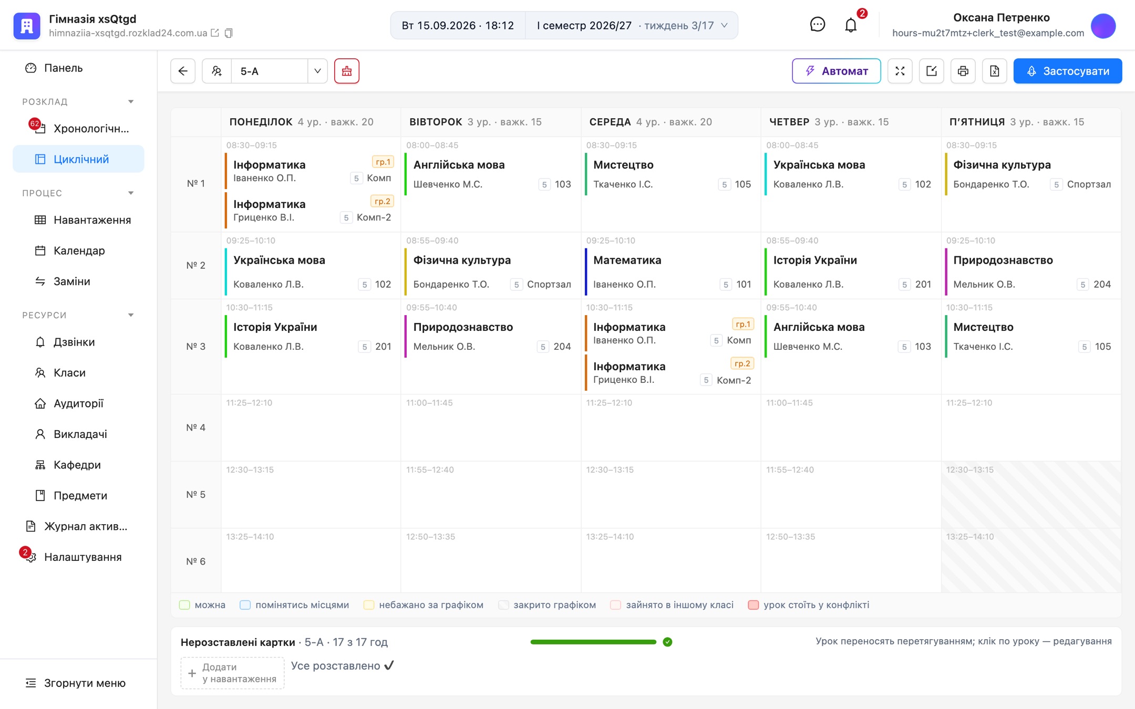Click the Застосувати button
This screenshot has width=1135, height=709.
click(x=1068, y=71)
